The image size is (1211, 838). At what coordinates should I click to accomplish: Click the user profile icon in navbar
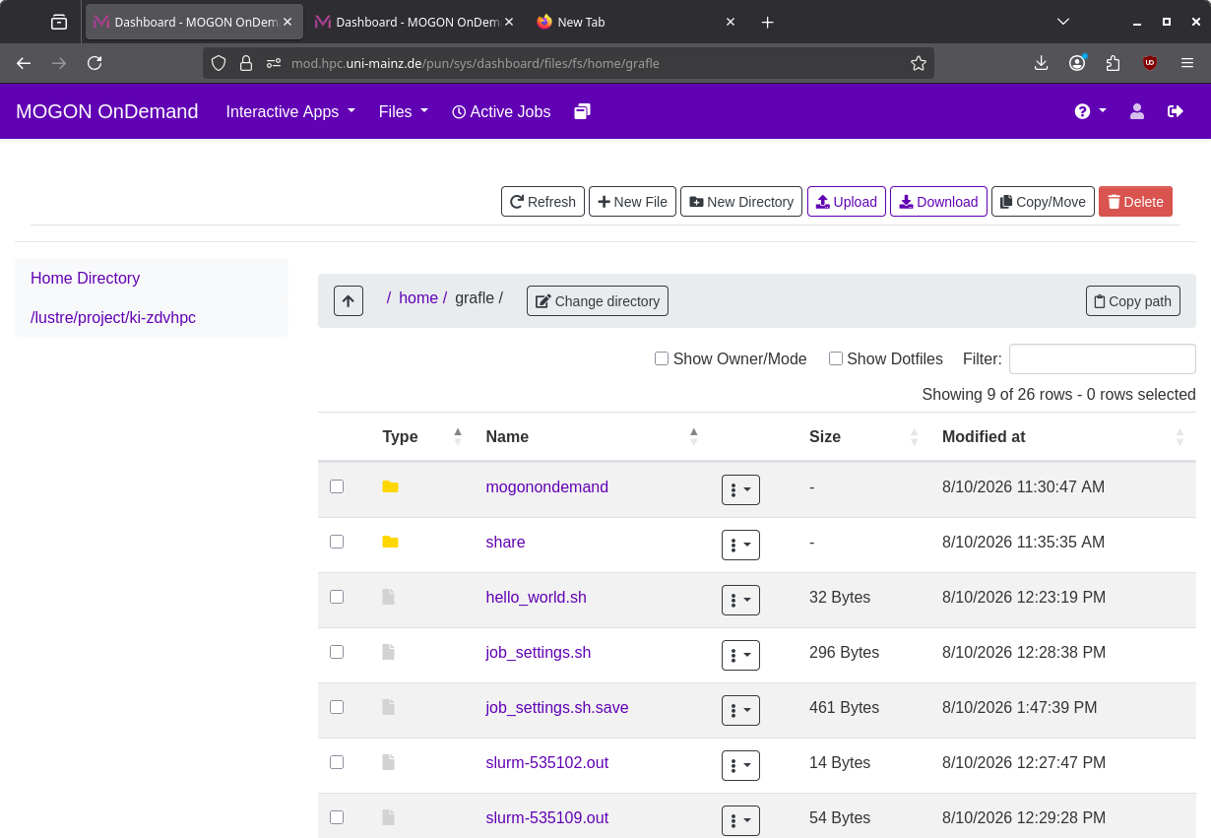1137,111
